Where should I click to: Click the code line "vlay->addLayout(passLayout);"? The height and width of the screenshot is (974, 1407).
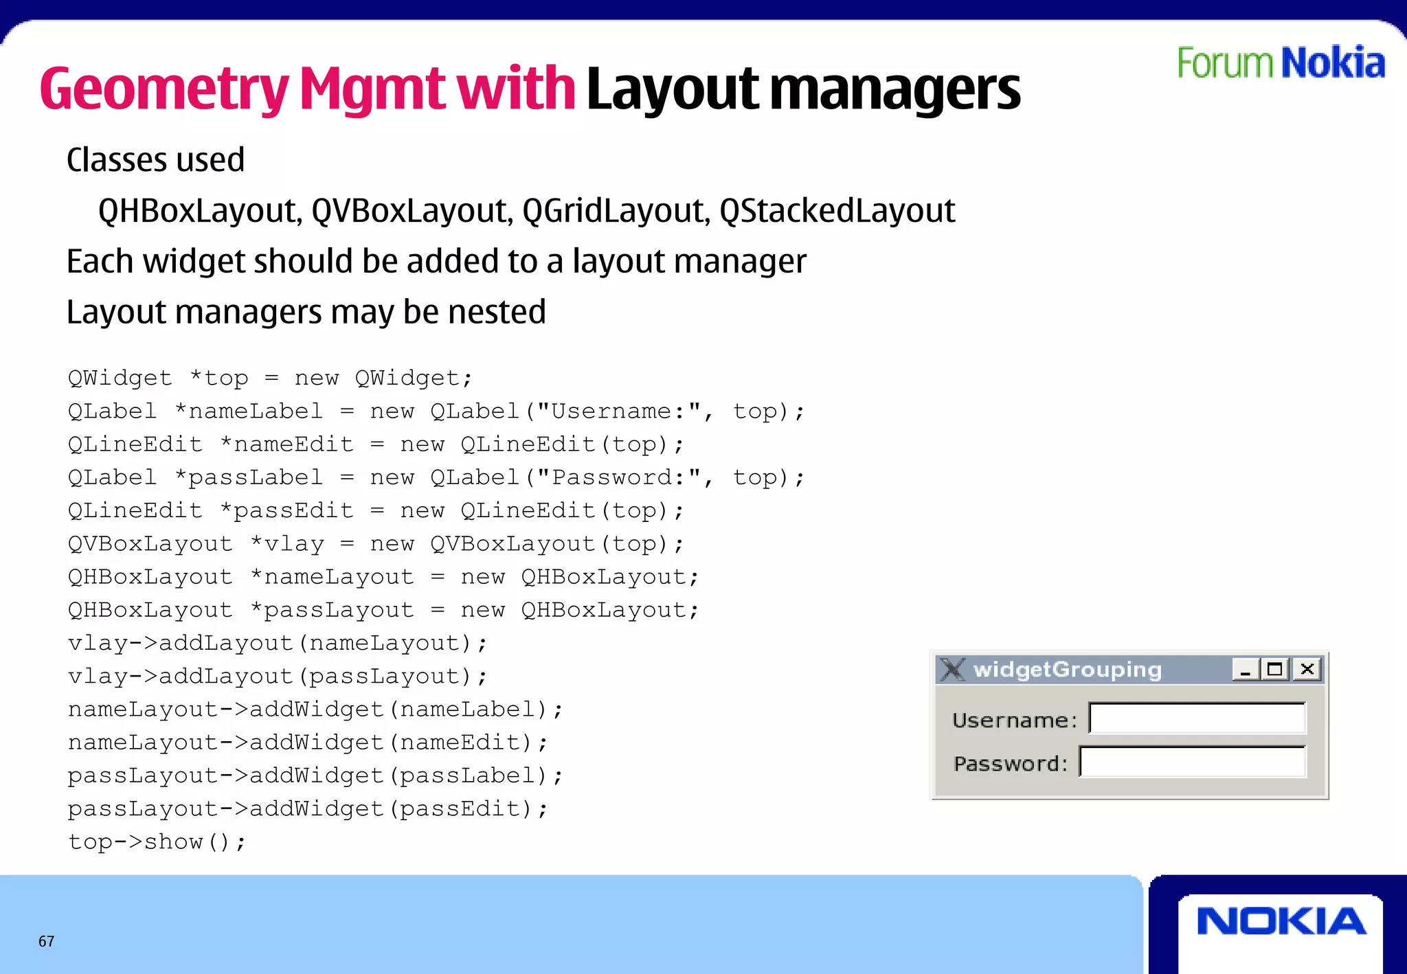pyautogui.click(x=278, y=675)
